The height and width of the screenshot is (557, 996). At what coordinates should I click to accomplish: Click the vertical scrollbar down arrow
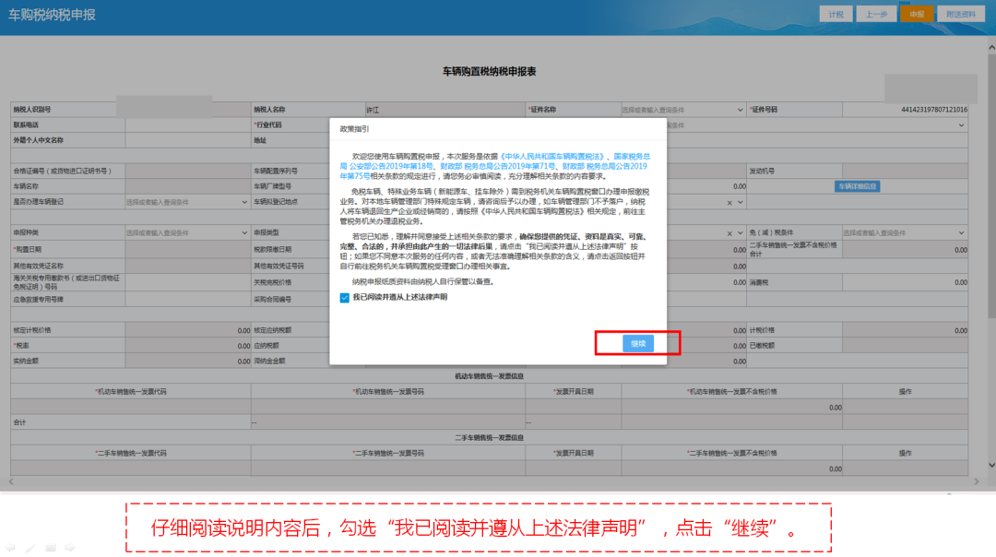(x=991, y=466)
